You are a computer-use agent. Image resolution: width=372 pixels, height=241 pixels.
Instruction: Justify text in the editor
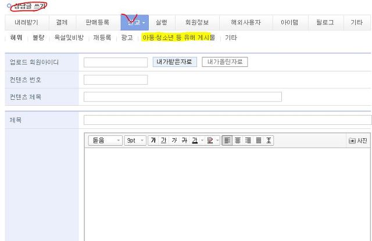pyautogui.click(x=258, y=141)
